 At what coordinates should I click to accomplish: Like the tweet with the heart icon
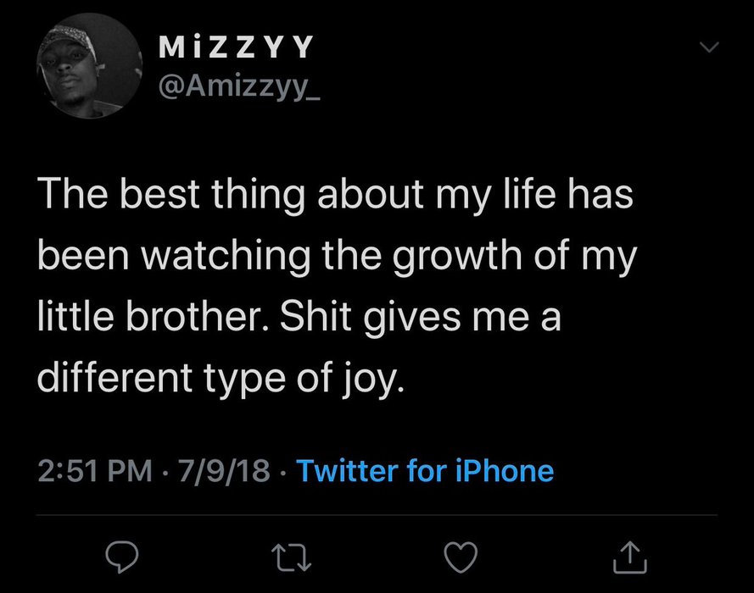click(461, 556)
